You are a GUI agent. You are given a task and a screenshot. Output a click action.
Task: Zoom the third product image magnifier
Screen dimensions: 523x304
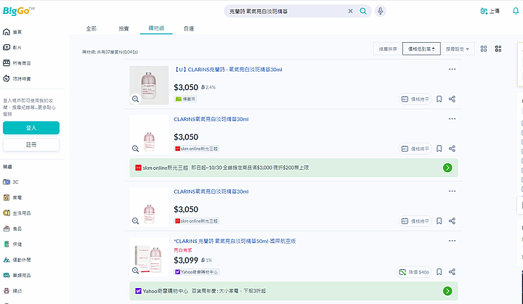[x=135, y=221]
